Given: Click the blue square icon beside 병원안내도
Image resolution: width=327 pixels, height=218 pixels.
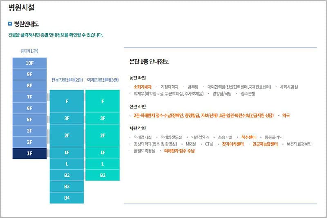Looking at the screenshot, I should [x=11, y=24].
